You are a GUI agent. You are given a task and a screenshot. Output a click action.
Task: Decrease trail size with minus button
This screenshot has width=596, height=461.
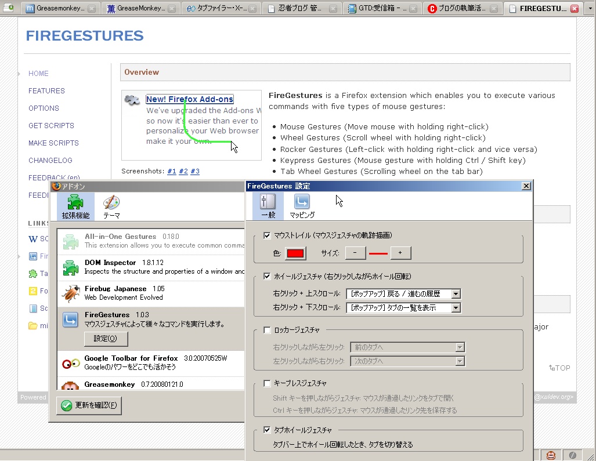click(355, 253)
